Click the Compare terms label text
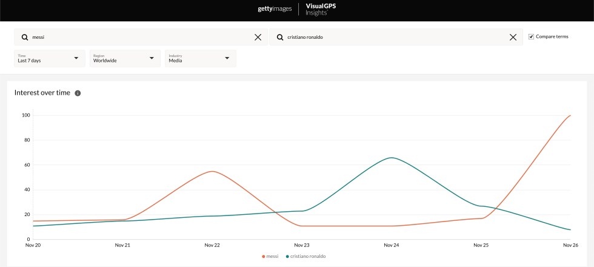594x267 pixels. 552,36
